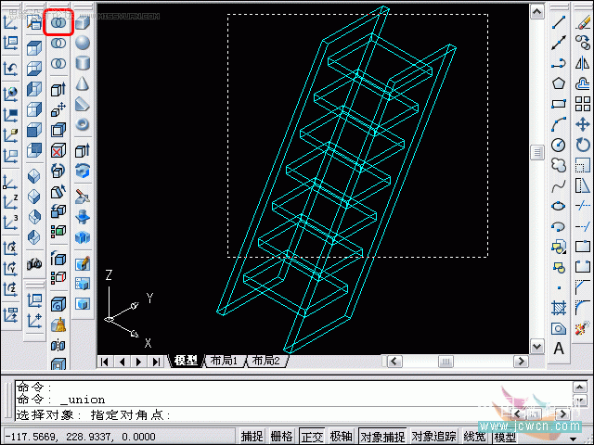Choose the Sphere solid tool
The image size is (594, 445).
[x=83, y=43]
